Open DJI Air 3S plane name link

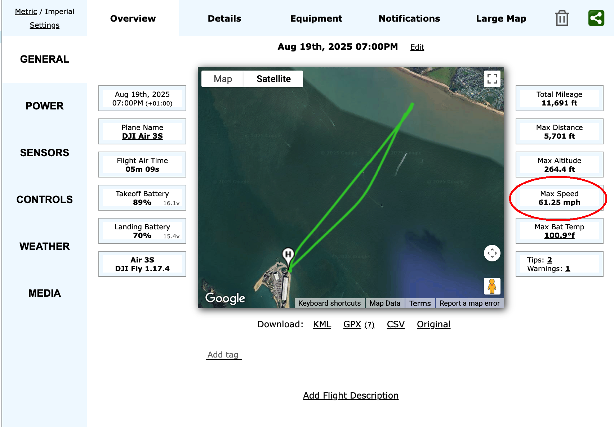point(142,136)
